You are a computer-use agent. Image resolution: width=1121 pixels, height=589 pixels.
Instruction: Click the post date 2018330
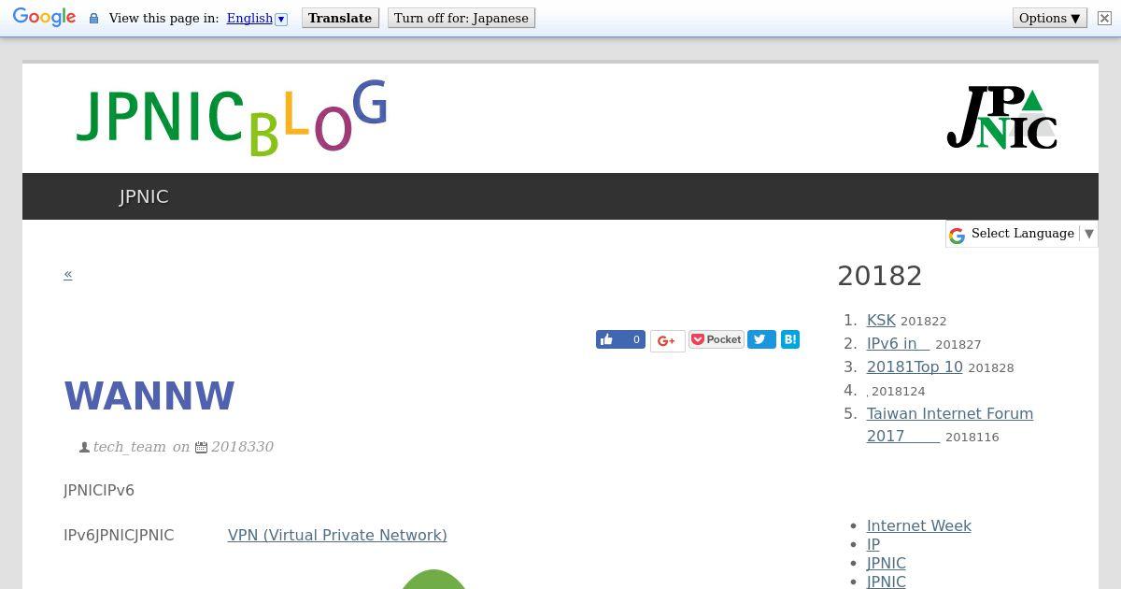coord(242,447)
